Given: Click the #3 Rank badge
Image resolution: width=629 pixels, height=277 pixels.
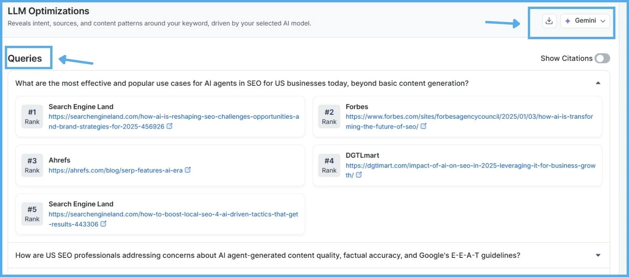Looking at the screenshot, I should point(32,165).
